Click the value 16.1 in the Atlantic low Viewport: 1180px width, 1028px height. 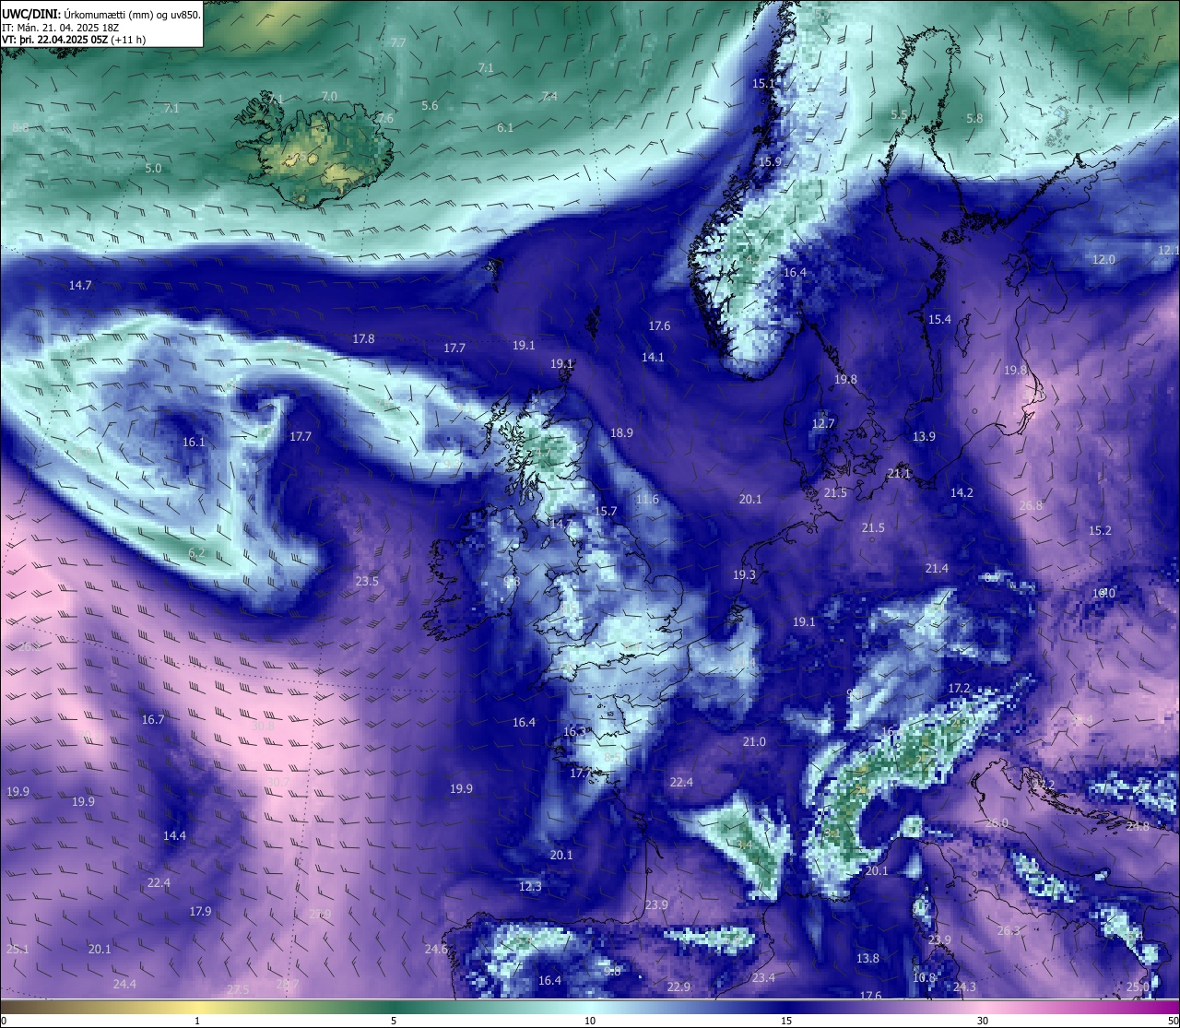pos(194,442)
